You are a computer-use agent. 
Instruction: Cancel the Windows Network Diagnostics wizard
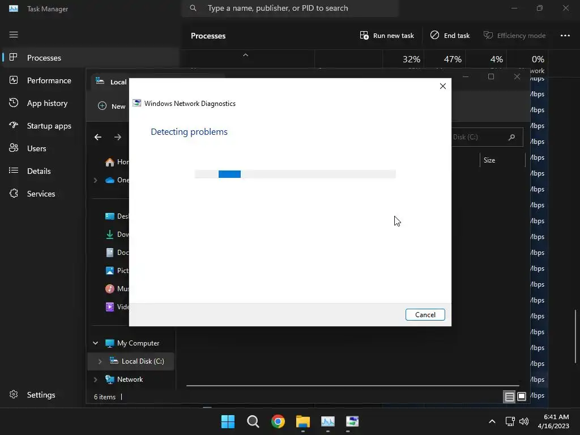point(425,315)
